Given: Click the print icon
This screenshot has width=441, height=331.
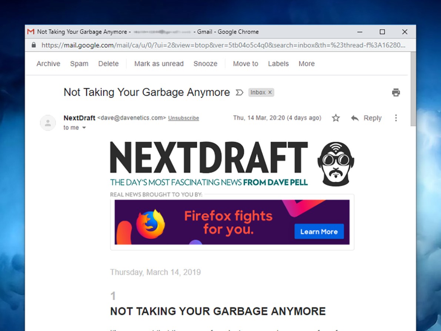Looking at the screenshot, I should pos(396,92).
